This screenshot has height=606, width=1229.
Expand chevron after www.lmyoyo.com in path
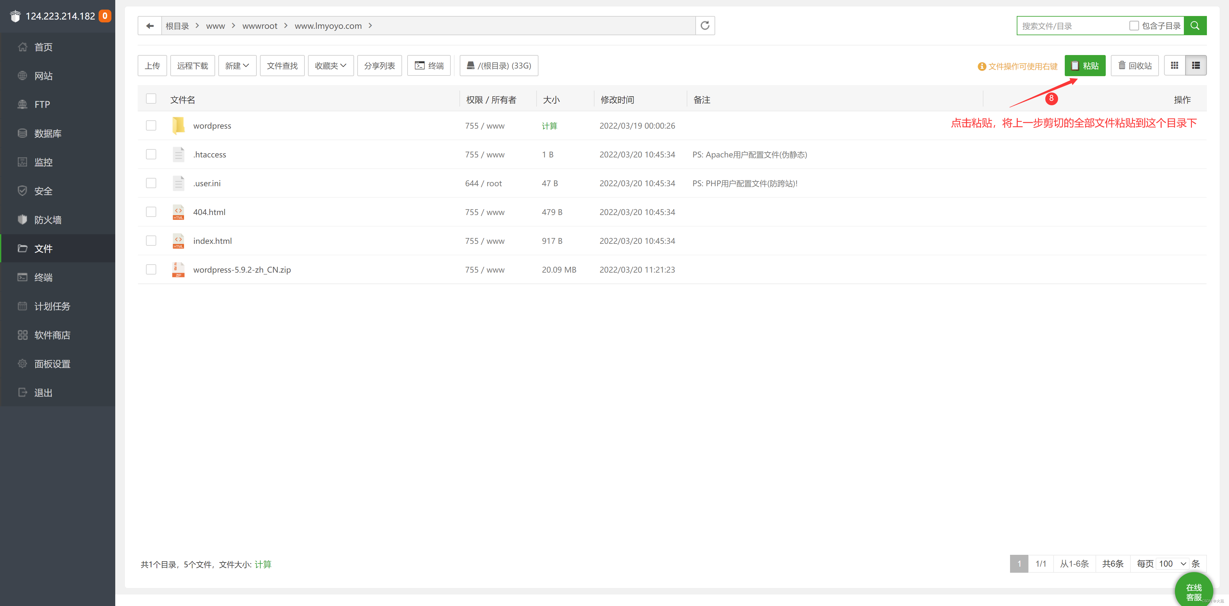tap(370, 26)
